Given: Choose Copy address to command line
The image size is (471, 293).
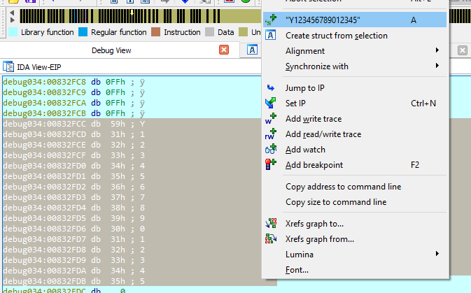Looking at the screenshot, I should coord(343,187).
